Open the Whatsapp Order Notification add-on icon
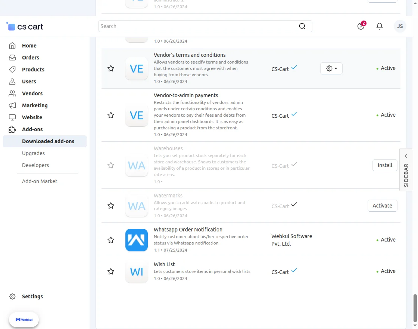 (137, 240)
